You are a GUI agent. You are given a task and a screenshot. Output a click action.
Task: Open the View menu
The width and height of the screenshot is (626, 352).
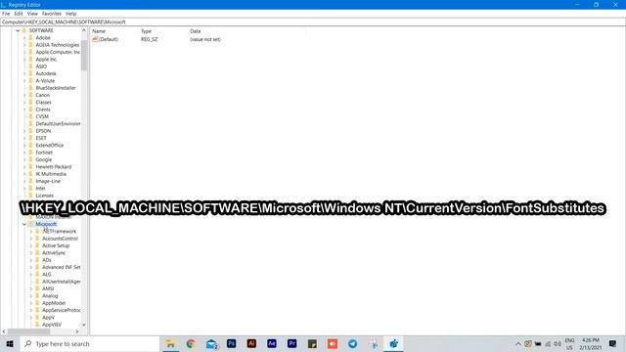(32, 14)
